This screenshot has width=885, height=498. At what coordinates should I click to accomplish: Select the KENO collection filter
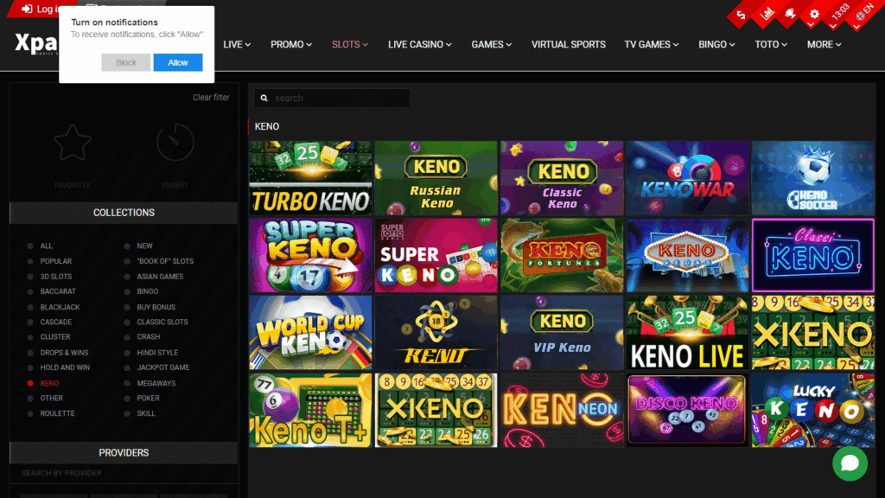[x=49, y=383]
